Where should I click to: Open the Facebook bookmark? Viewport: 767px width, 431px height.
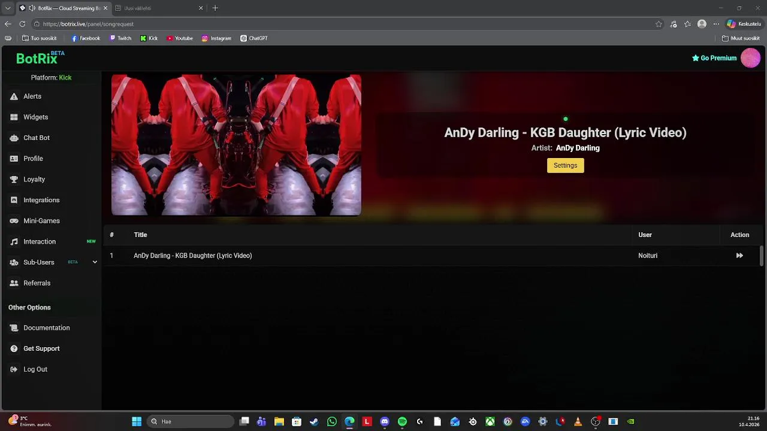[86, 38]
